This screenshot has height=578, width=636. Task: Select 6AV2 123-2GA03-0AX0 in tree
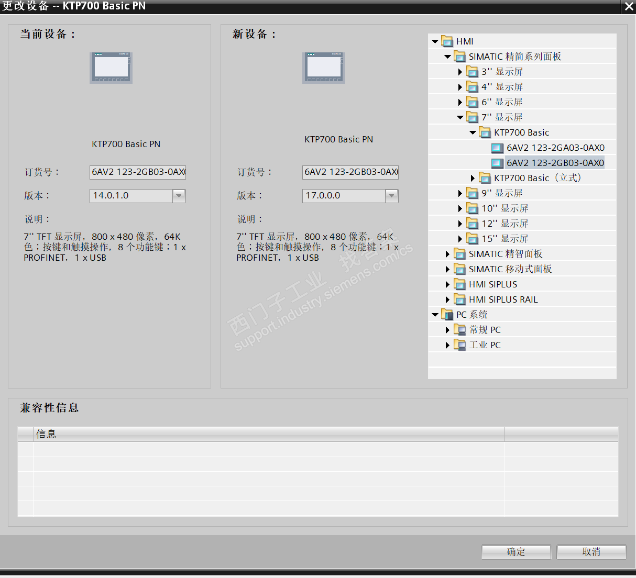555,148
